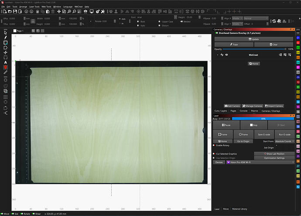Select the pointer Select tool
Image resolution: width=301 pixels, height=216 pixels.
[x=5, y=32]
